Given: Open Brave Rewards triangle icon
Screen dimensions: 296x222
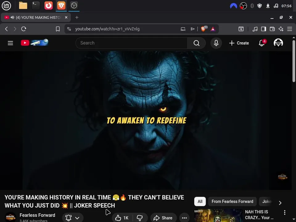Looking at the screenshot, I should (213, 29).
